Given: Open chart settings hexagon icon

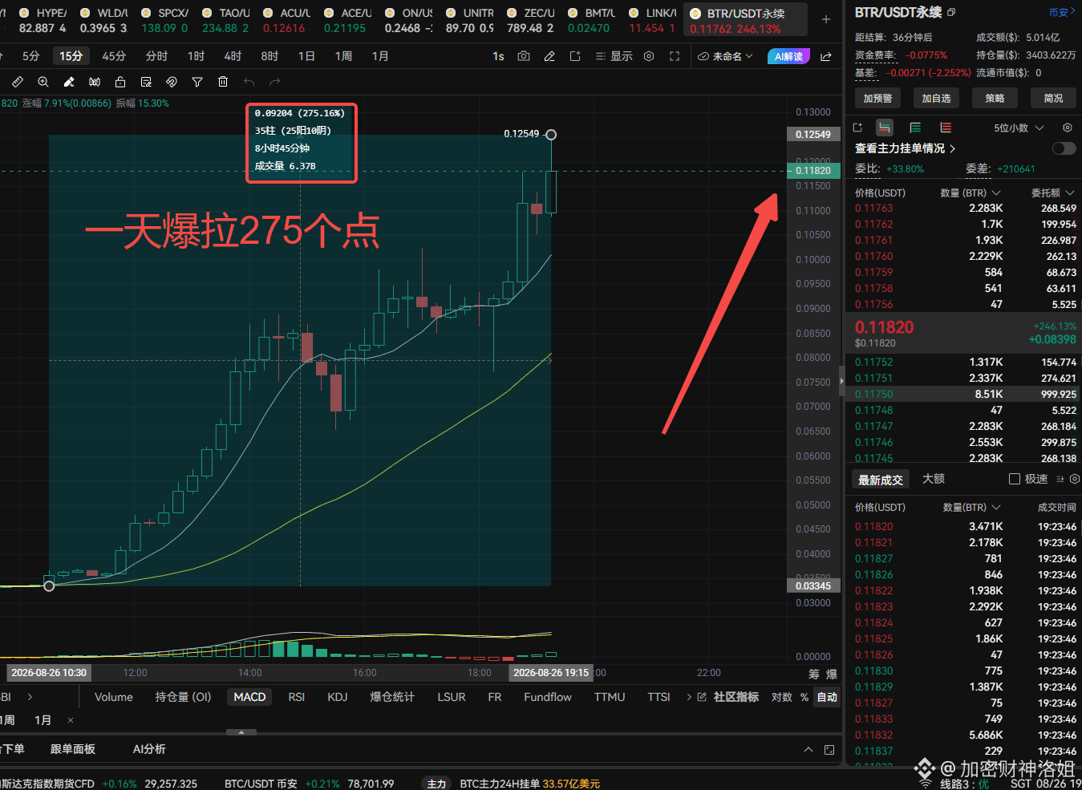Looking at the screenshot, I should [649, 56].
